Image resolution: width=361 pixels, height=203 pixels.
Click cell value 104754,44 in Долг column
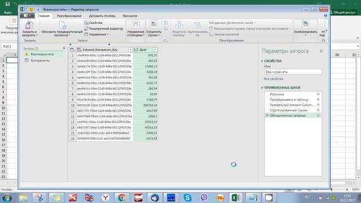click(146, 105)
